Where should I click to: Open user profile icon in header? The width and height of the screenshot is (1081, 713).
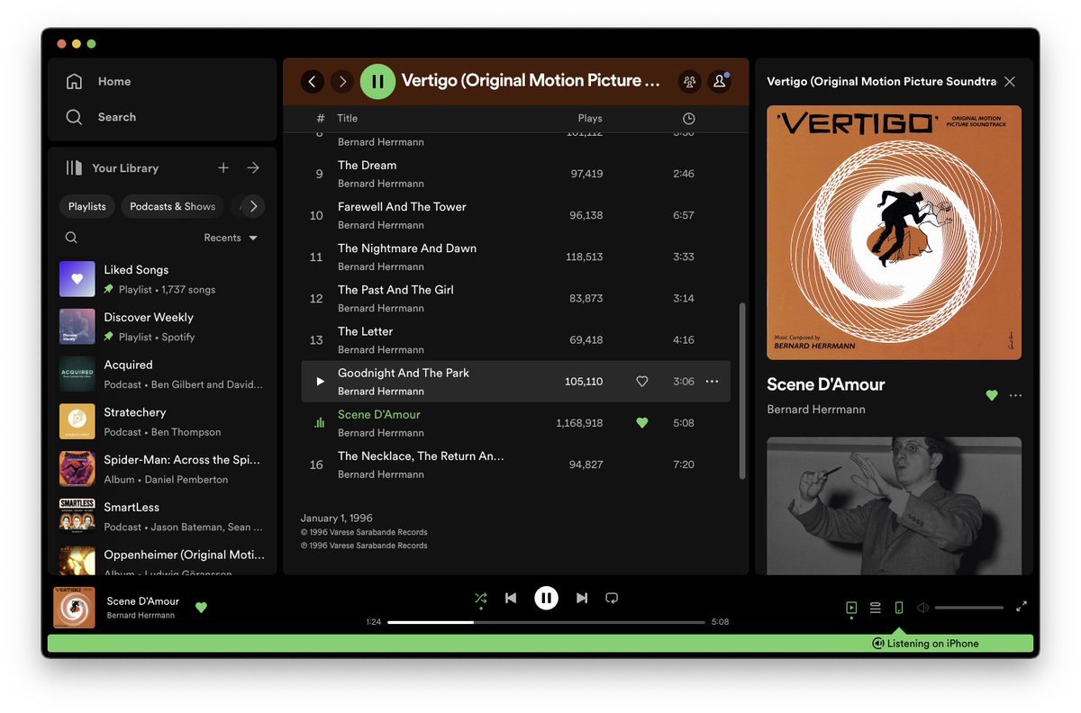(x=719, y=82)
